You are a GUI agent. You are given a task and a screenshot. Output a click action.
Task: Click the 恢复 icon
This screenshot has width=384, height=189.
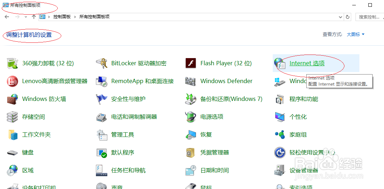point(190,135)
